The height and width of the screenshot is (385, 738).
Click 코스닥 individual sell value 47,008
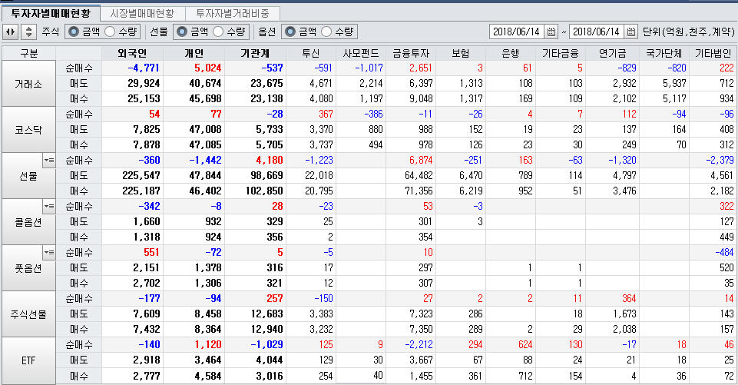coord(205,130)
